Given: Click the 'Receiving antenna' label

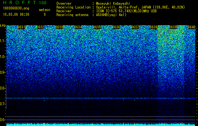Looking at the screenshot, I should [72, 15].
